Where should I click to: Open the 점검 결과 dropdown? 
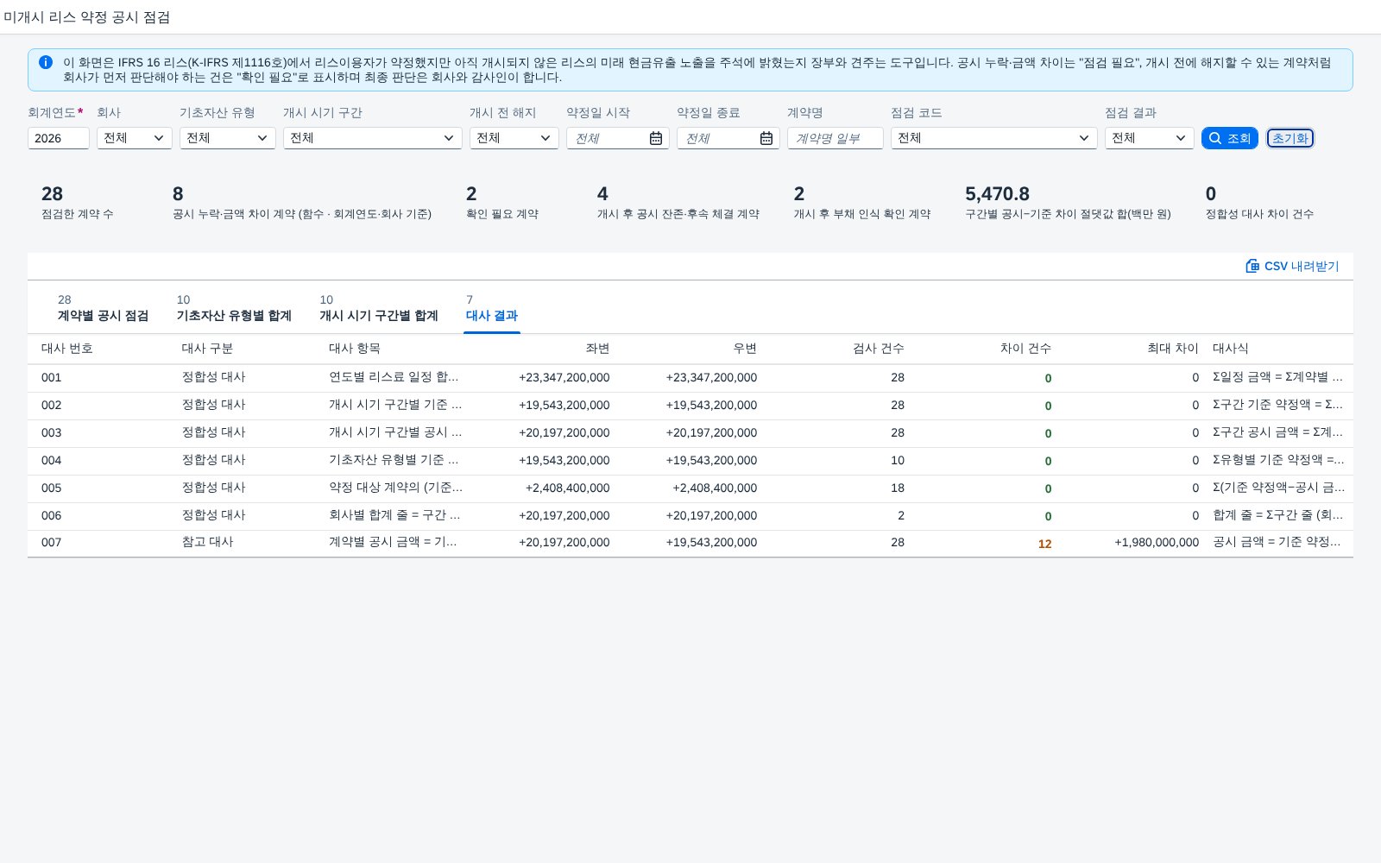[1150, 138]
